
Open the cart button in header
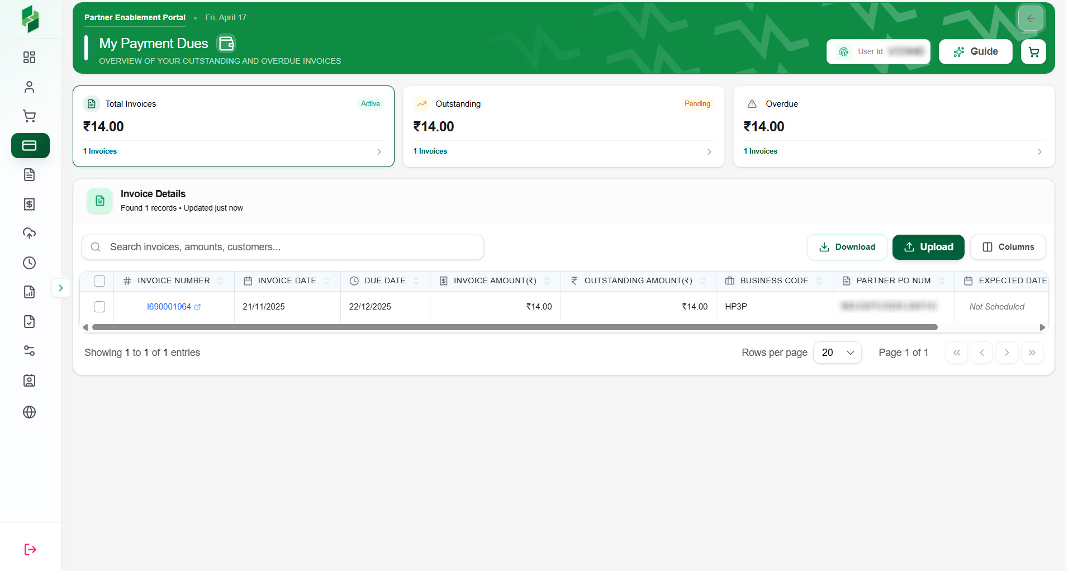click(1033, 52)
